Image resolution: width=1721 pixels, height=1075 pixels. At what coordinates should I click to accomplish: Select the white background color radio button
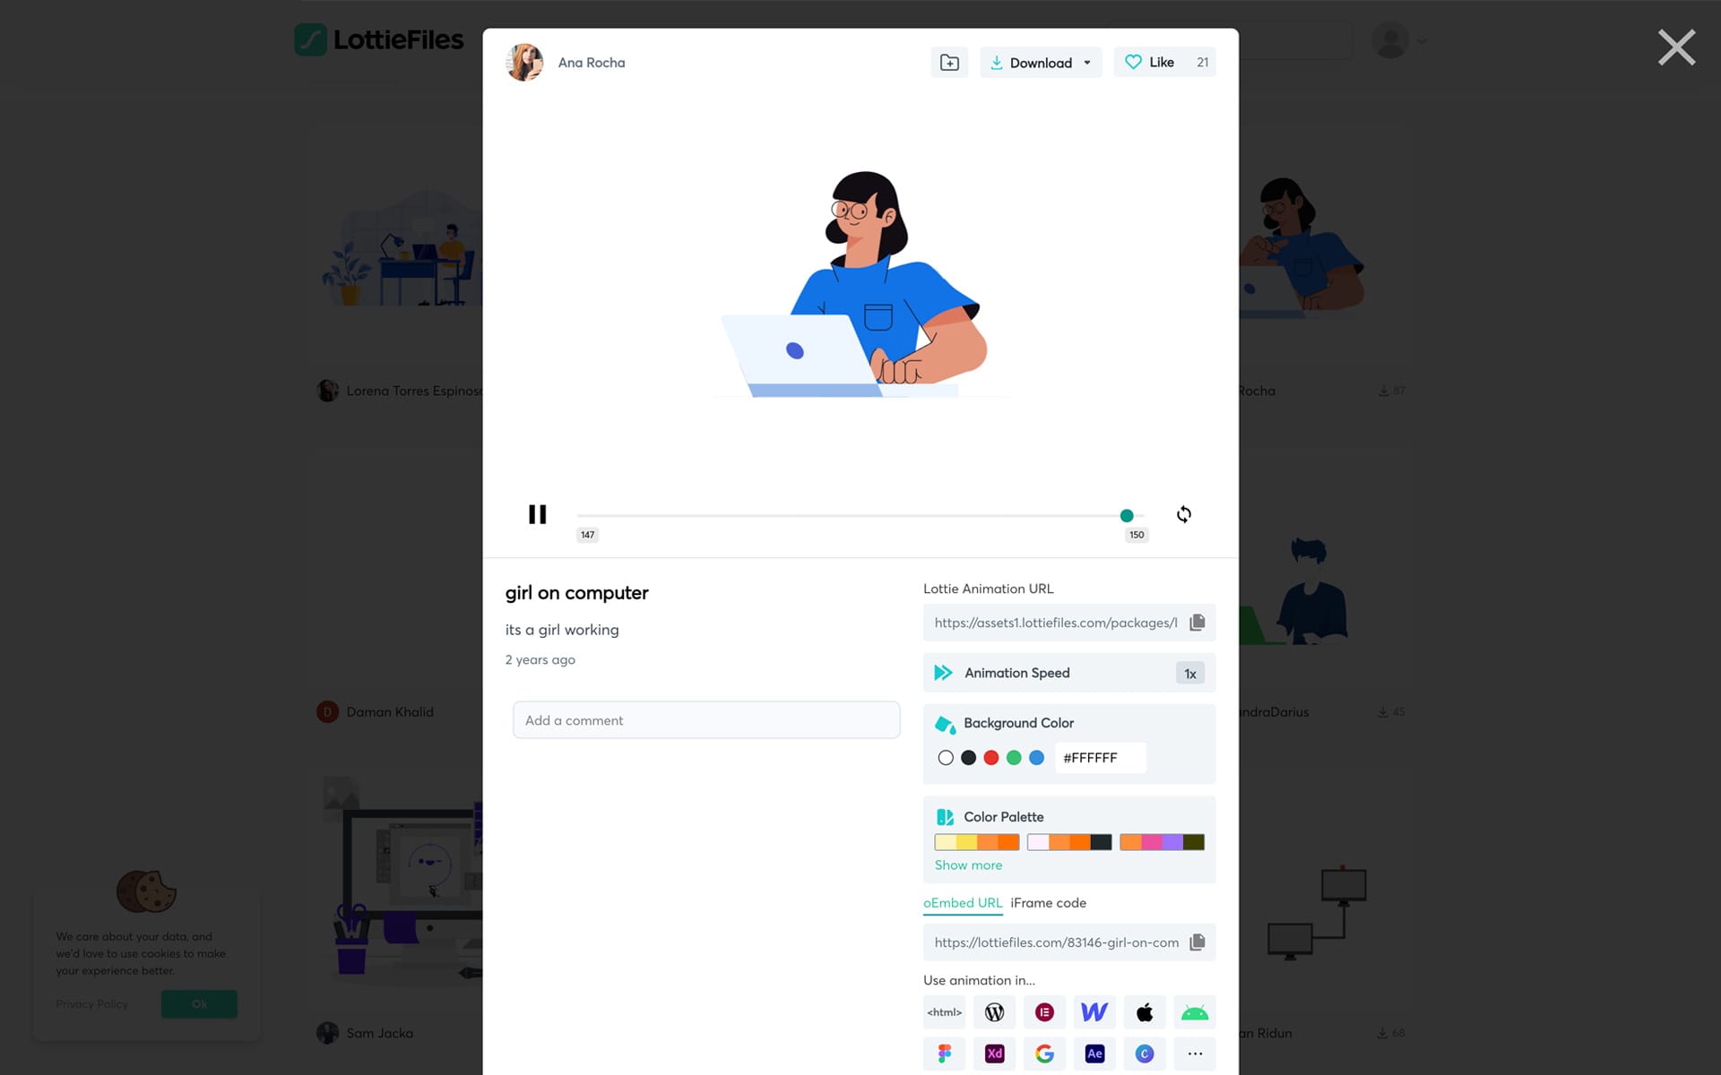944,757
